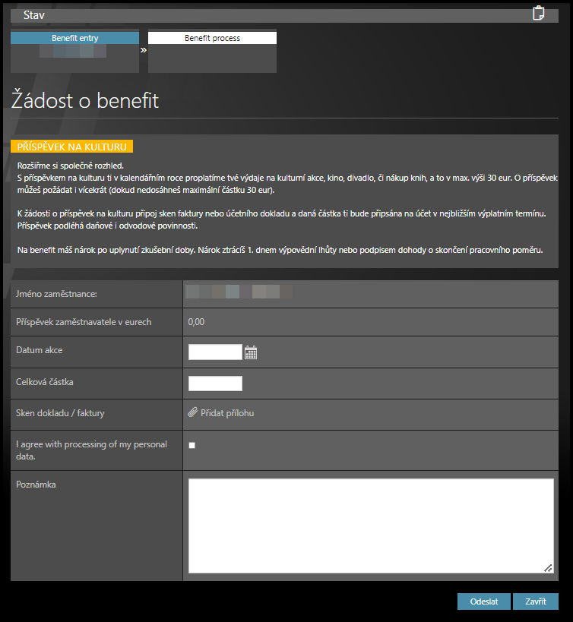Image resolution: width=573 pixels, height=622 pixels.
Task: Click inside the Poznámka note text area
Action: pos(370,526)
